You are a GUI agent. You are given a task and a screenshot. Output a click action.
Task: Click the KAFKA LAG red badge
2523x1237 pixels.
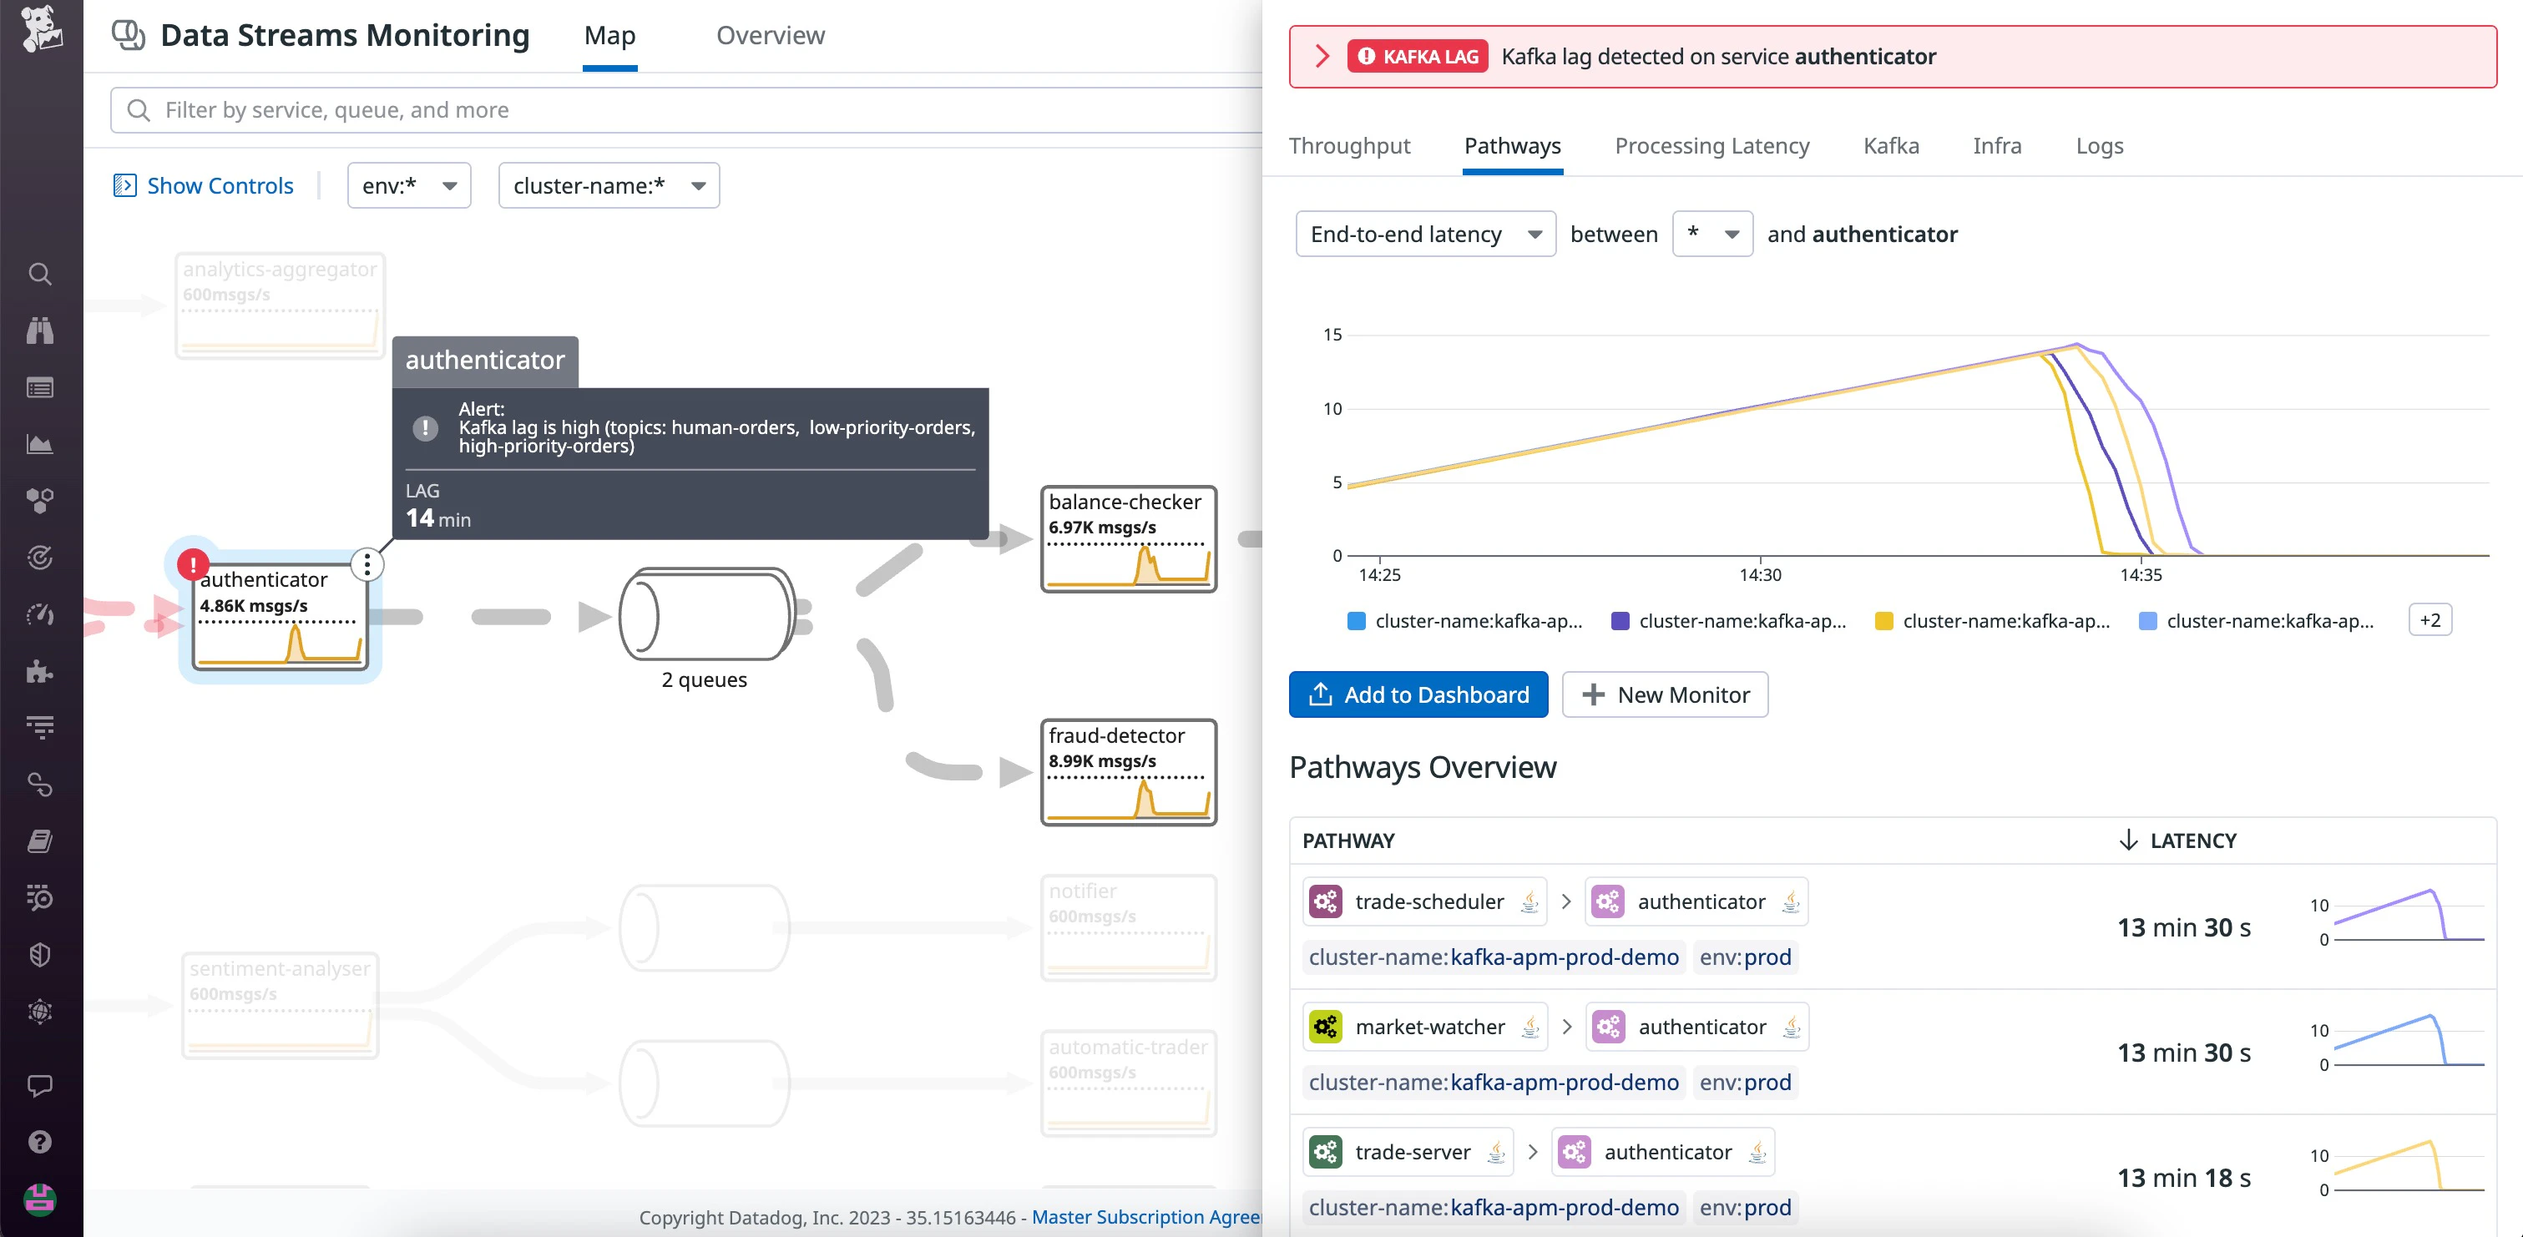(1418, 56)
